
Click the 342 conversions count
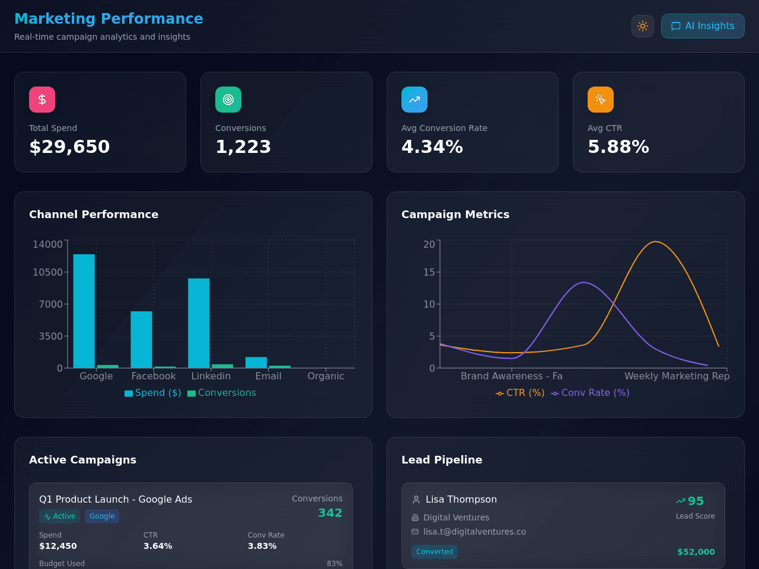[x=330, y=513]
